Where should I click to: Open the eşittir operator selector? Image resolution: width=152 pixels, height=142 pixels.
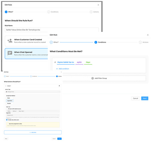pos(79,62)
